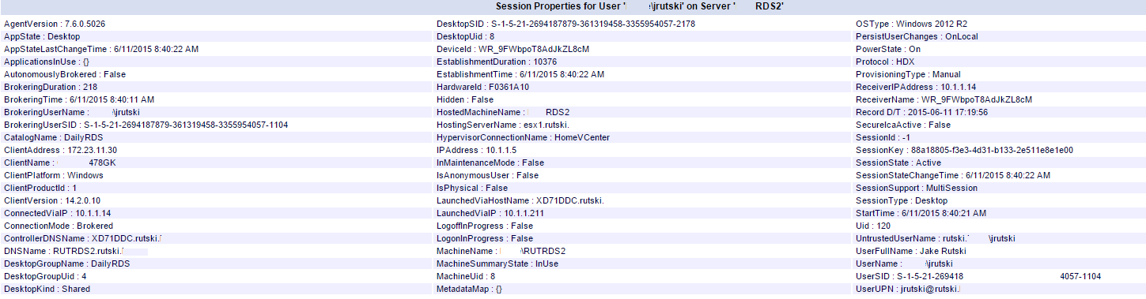Click DesktopKind : Shared entry

coord(47,289)
